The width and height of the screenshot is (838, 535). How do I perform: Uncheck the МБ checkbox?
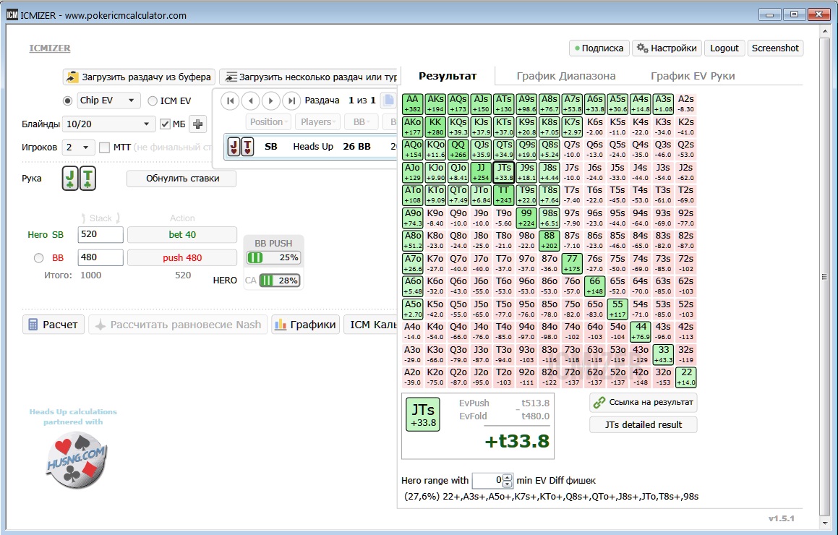(165, 124)
